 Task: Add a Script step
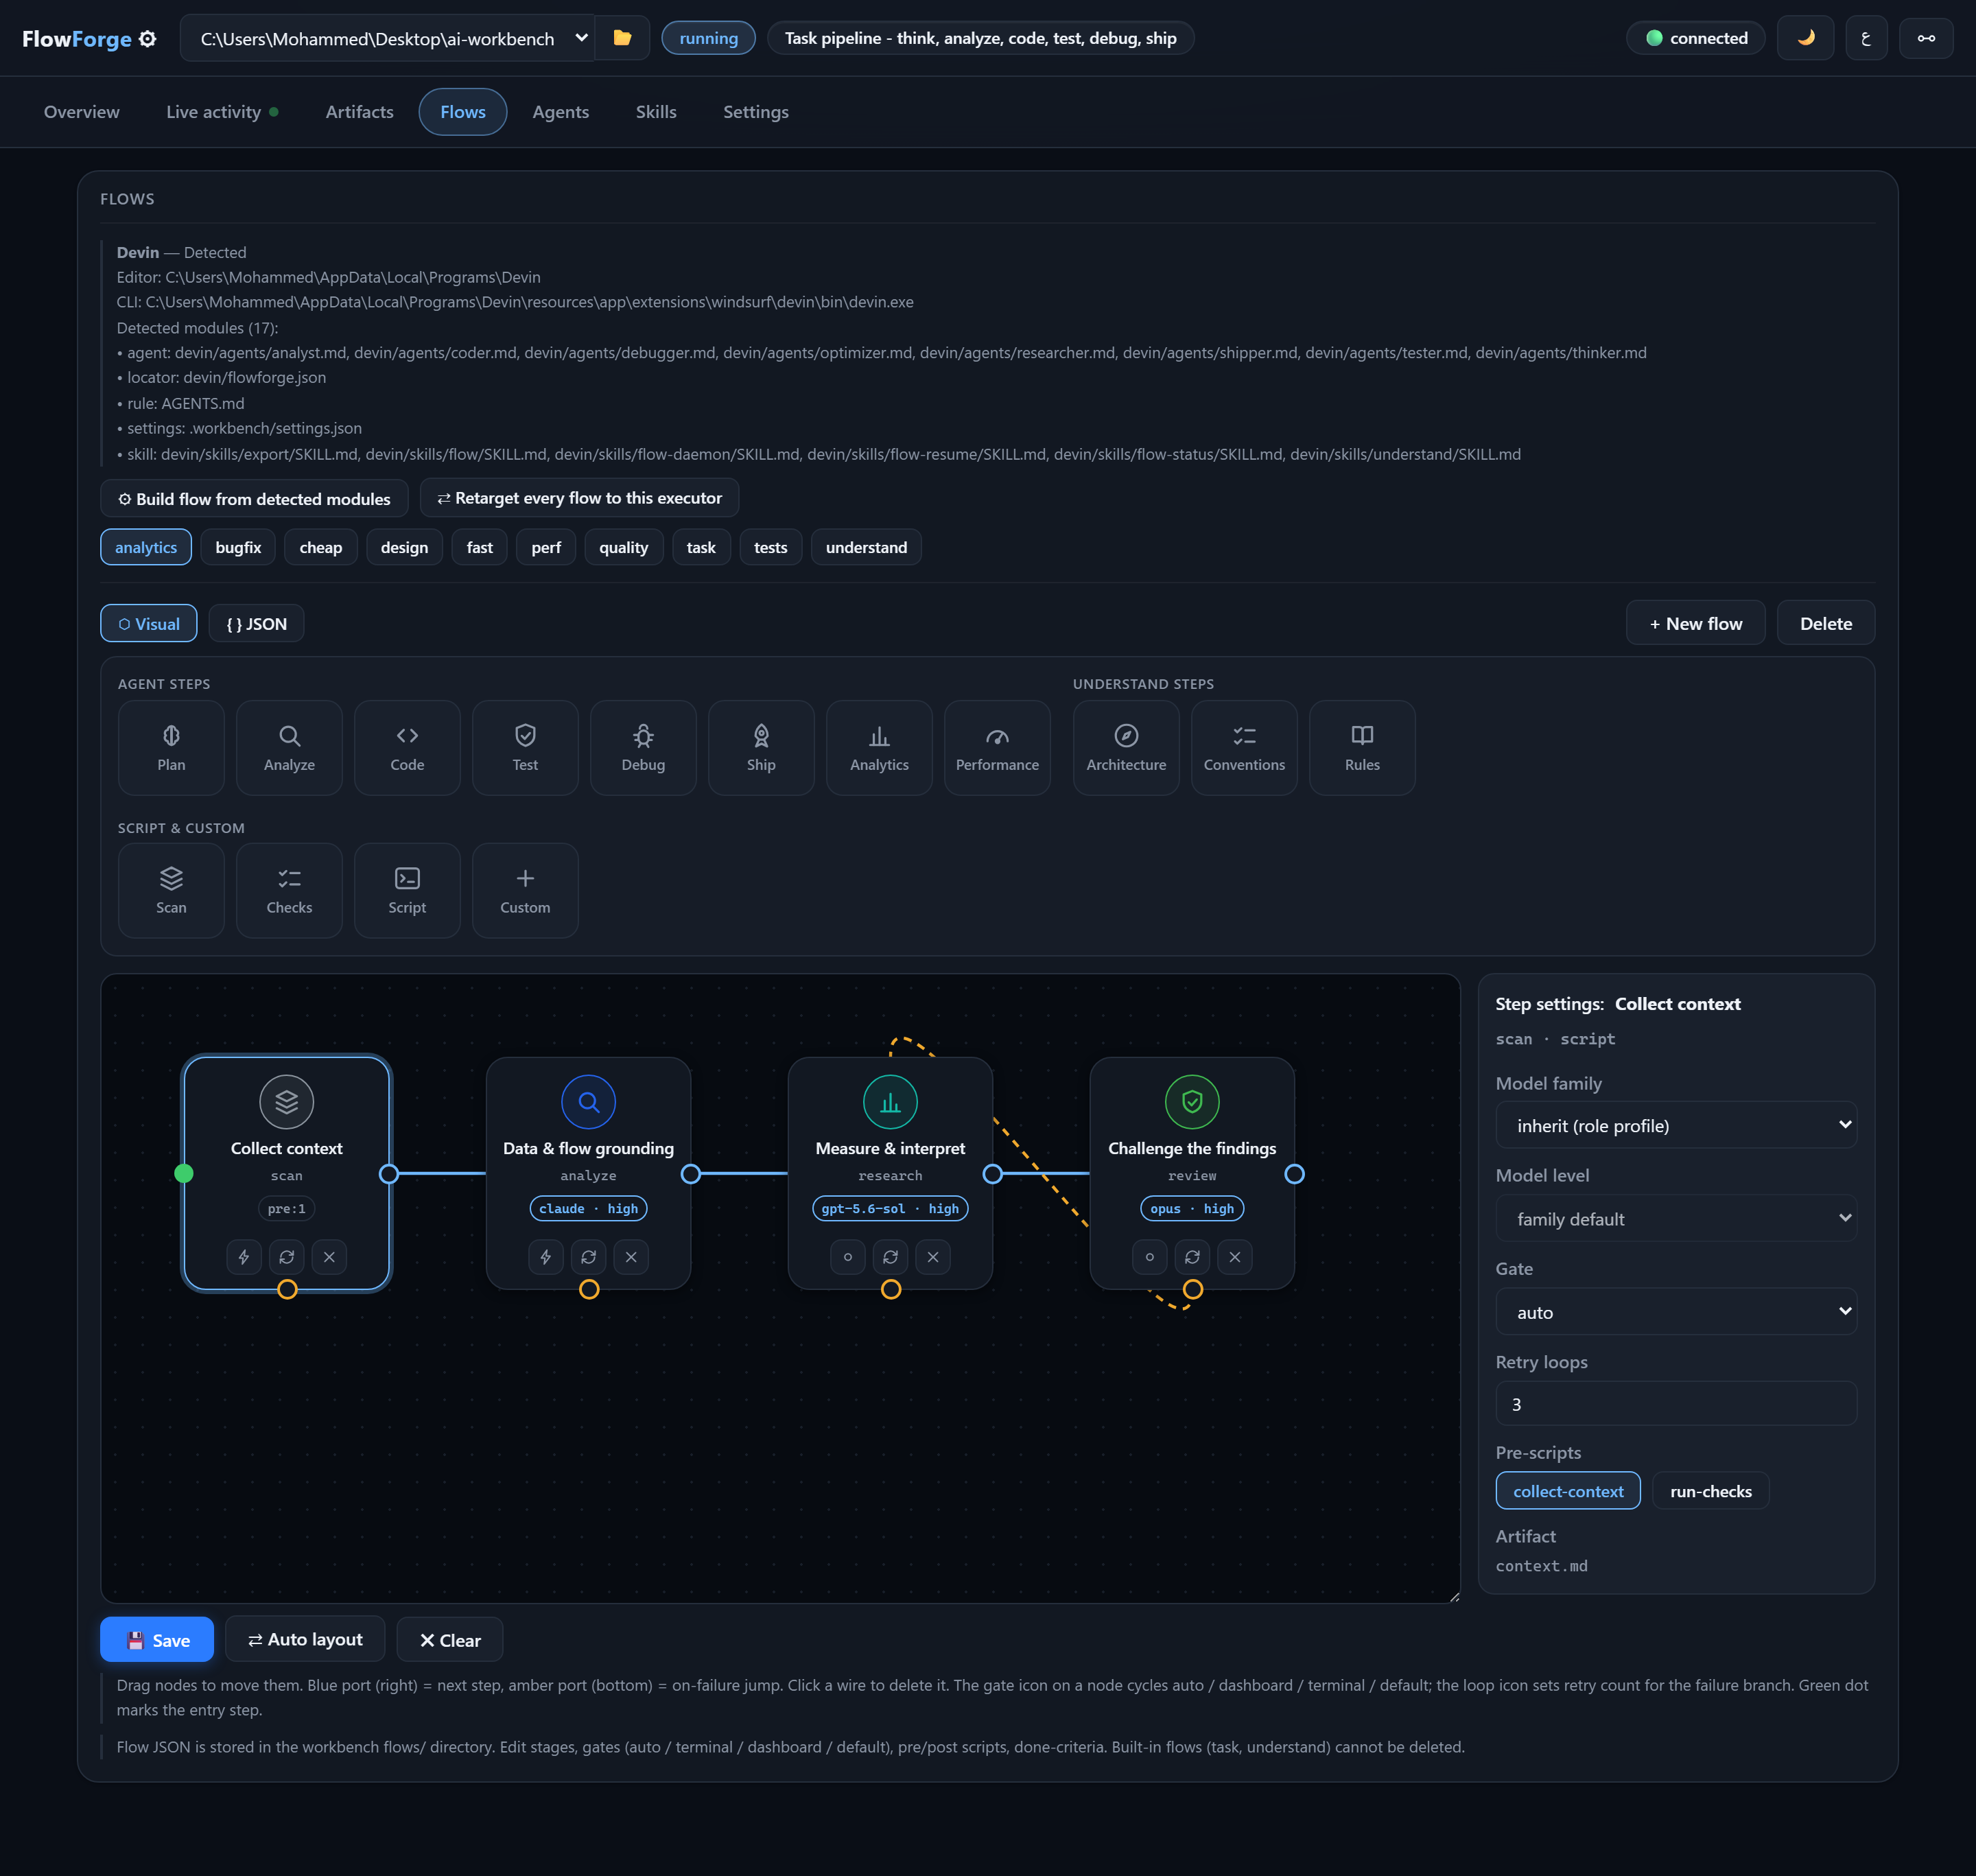point(407,890)
